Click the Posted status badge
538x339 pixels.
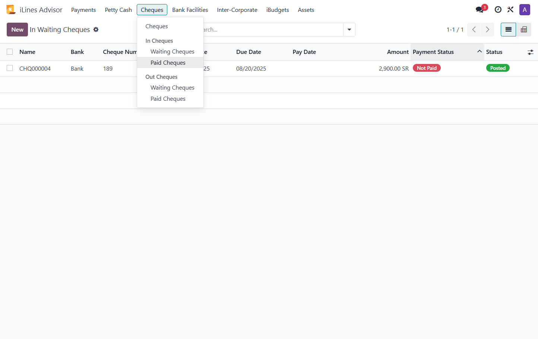tap(498, 68)
